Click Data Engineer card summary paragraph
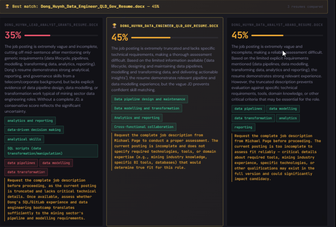 click(x=164, y=69)
